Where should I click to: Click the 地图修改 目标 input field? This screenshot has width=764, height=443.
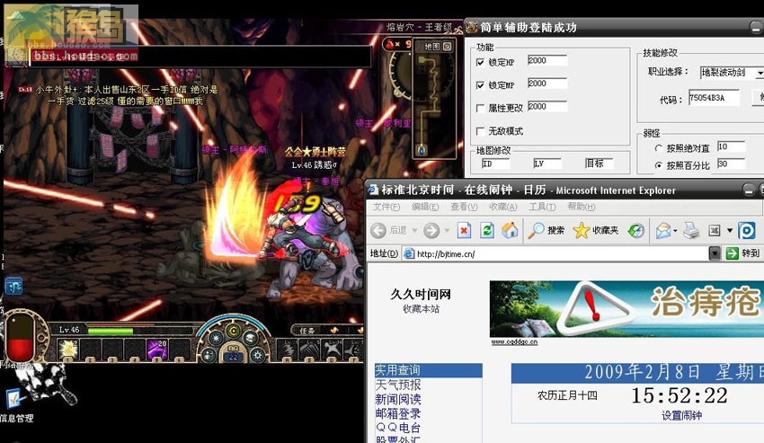pos(599,164)
